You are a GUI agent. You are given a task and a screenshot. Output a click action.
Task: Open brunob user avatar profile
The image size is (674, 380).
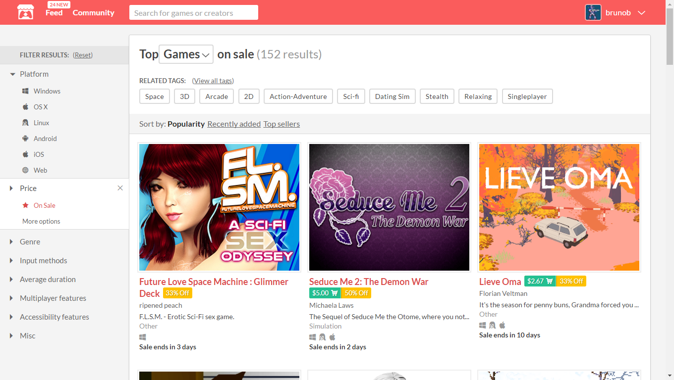coord(593,12)
